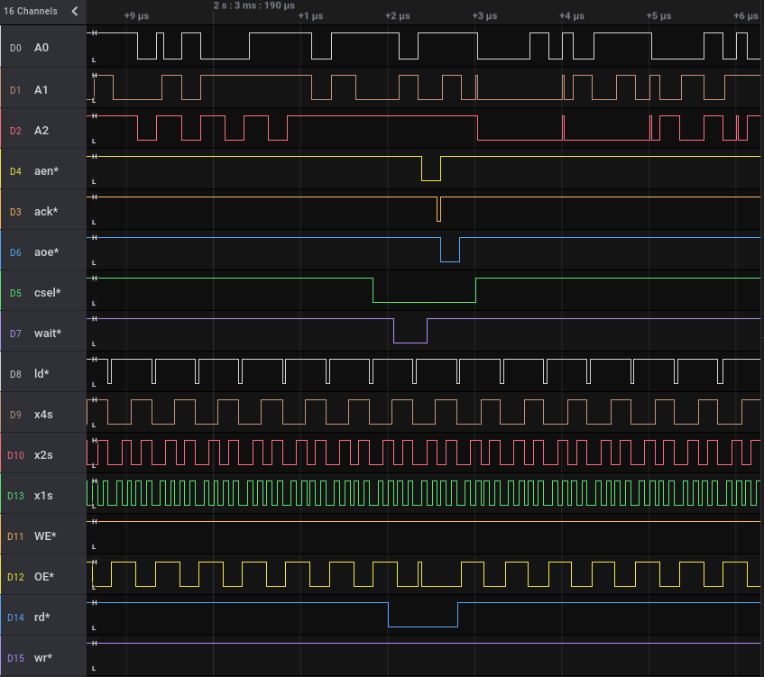Click the 2 s : 3 ms : 190 µs timestamp
This screenshot has width=764, height=677.
(253, 5)
